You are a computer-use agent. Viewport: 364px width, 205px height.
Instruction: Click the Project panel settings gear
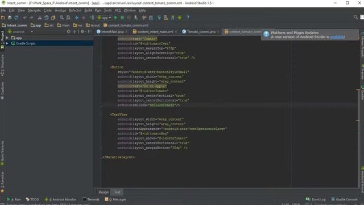(x=82, y=32)
